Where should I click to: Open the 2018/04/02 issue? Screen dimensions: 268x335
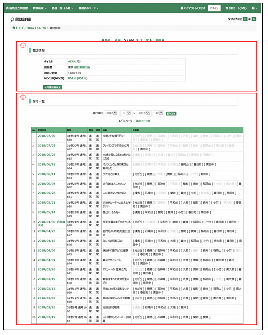point(46,260)
